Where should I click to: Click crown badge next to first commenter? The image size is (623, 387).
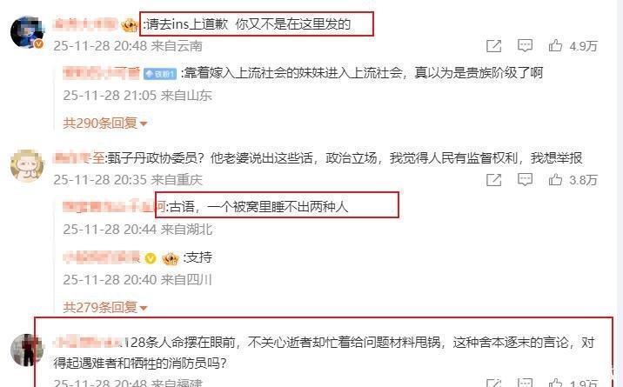(130, 25)
